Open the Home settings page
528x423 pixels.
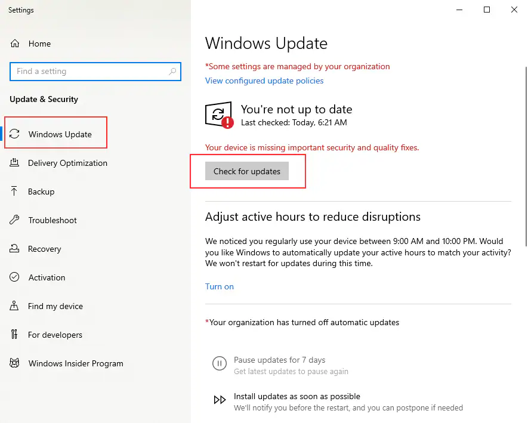pyautogui.click(x=39, y=44)
